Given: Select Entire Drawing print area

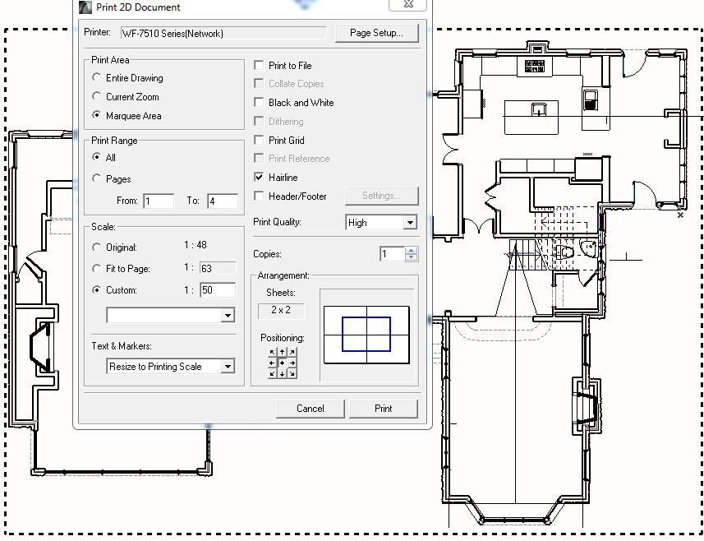Looking at the screenshot, I should coord(96,77).
